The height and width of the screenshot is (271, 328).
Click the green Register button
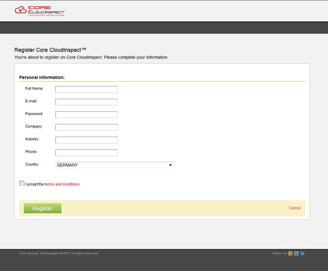pyautogui.click(x=43, y=208)
